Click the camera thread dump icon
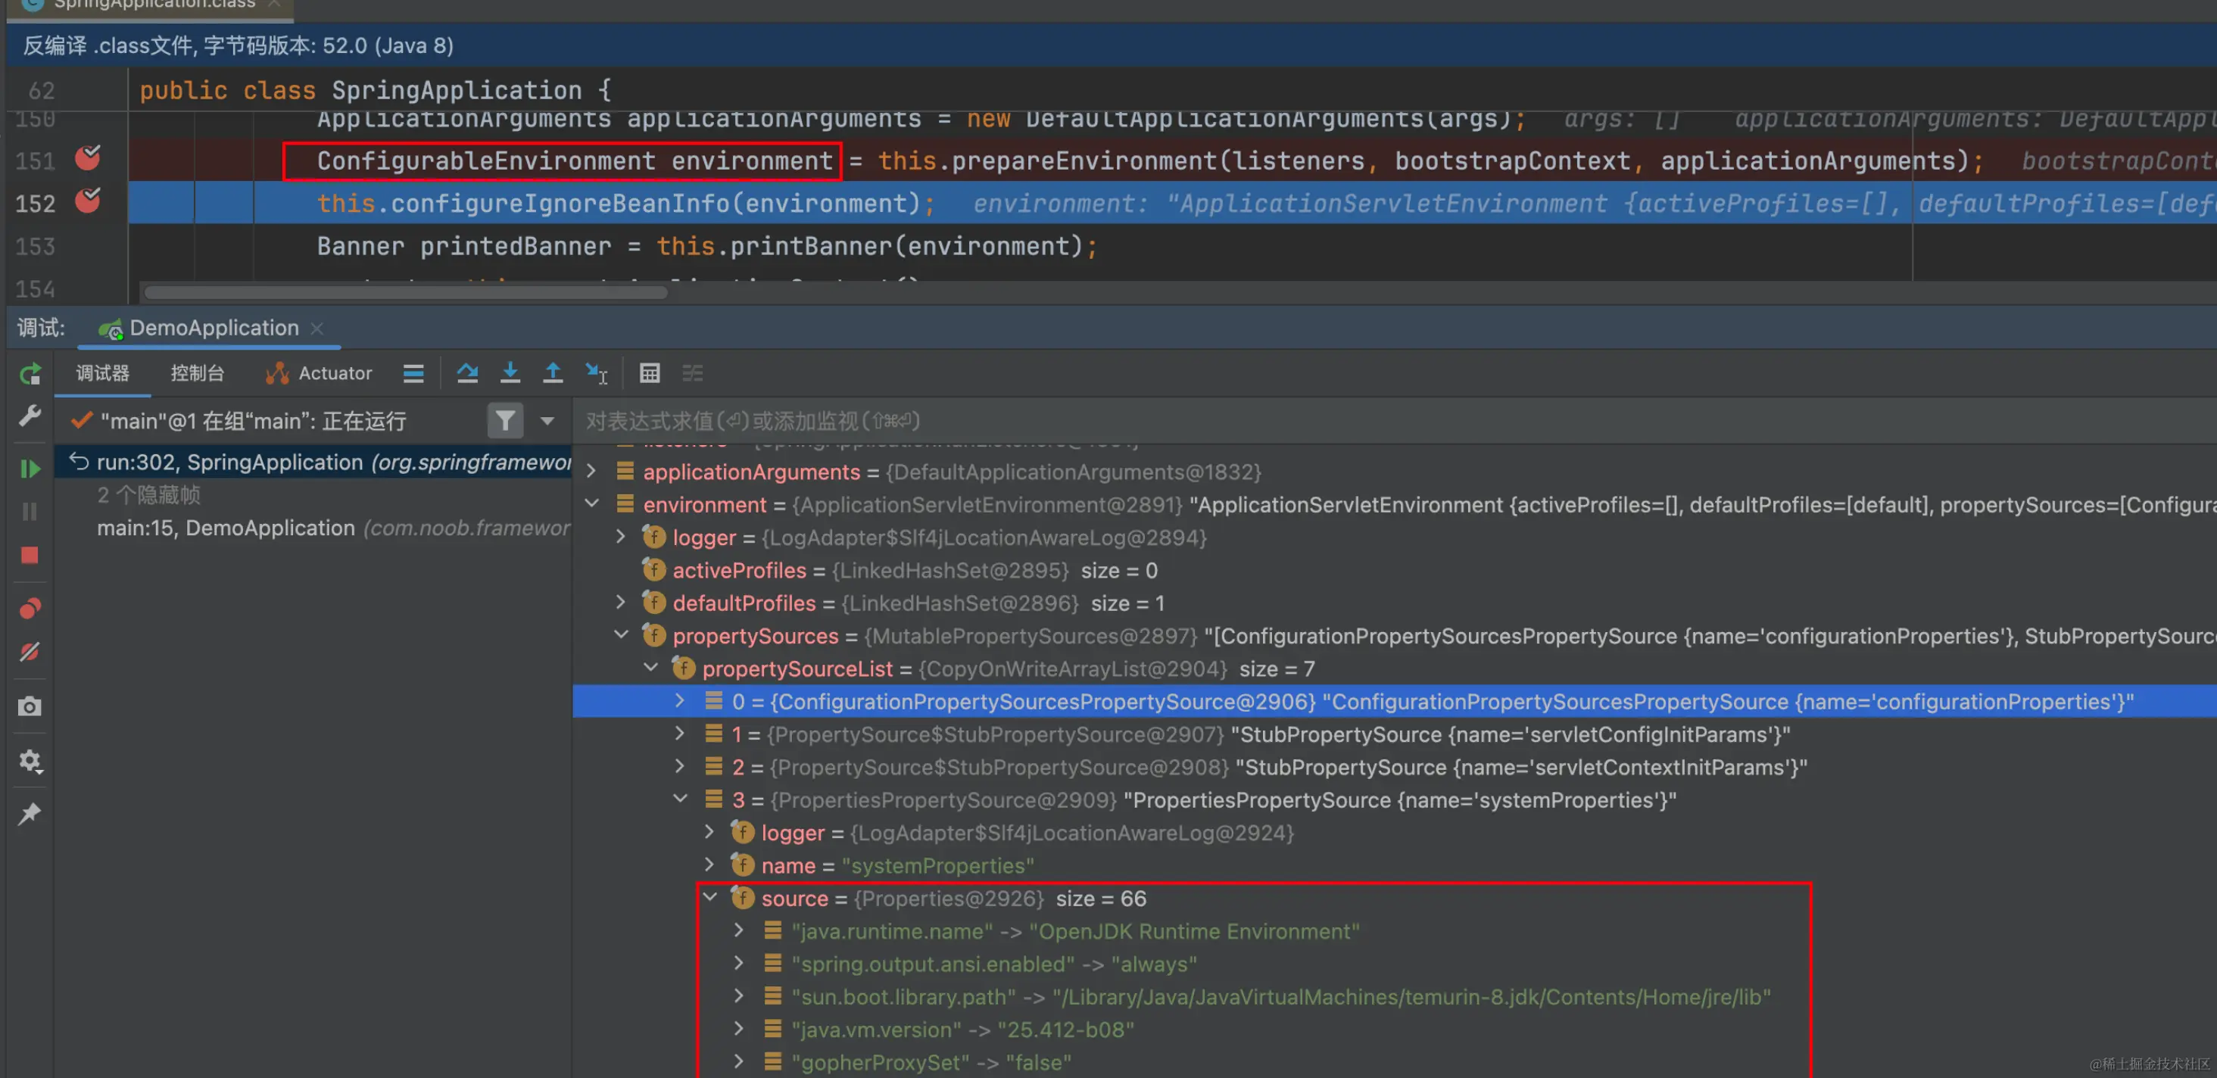This screenshot has height=1078, width=2217. pos(30,706)
